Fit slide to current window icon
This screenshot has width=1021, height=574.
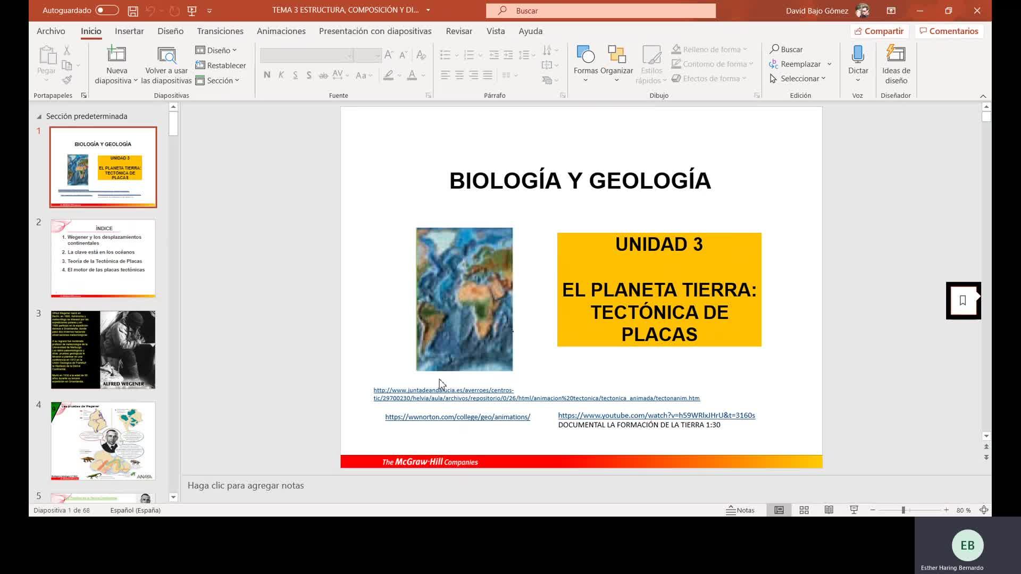(984, 510)
